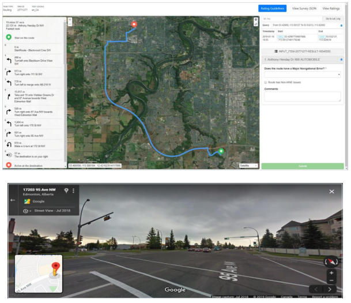Click the Query text 'From 53.42958...'

[x=299, y=25]
